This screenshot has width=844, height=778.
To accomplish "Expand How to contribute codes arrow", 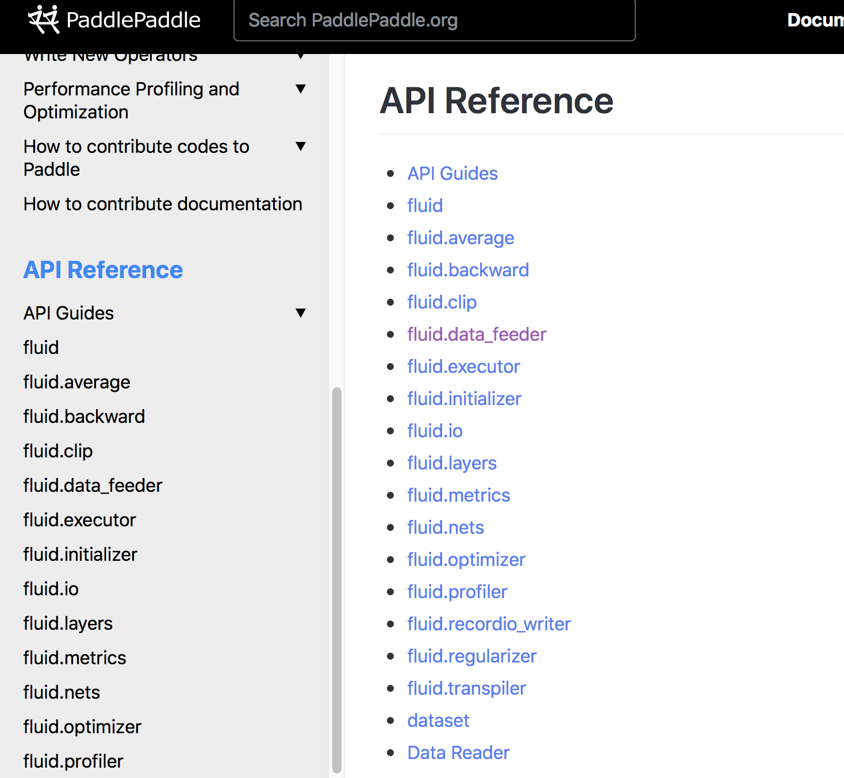I will click(x=300, y=146).
